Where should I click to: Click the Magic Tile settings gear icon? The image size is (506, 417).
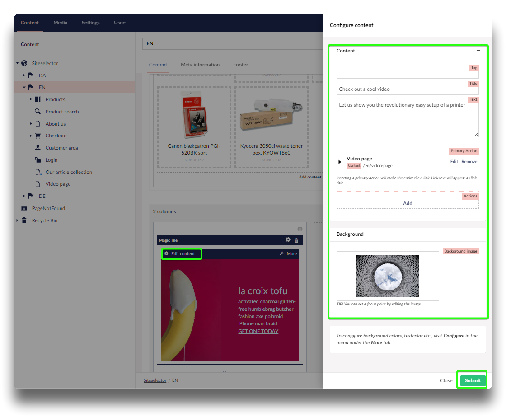[288, 240]
